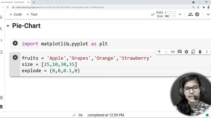Mirror cell in tab icon
The height and width of the screenshot is (118, 211).
tap(193, 52)
